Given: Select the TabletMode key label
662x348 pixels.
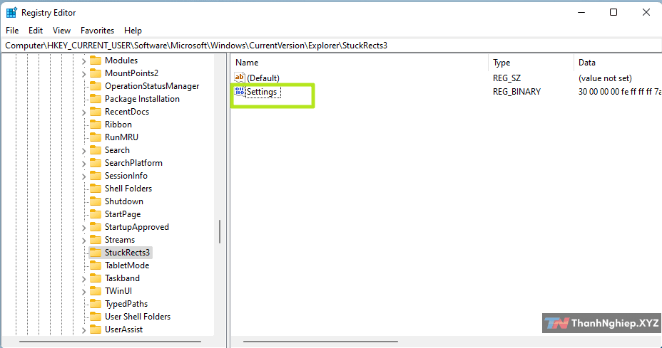Looking at the screenshot, I should (127, 265).
